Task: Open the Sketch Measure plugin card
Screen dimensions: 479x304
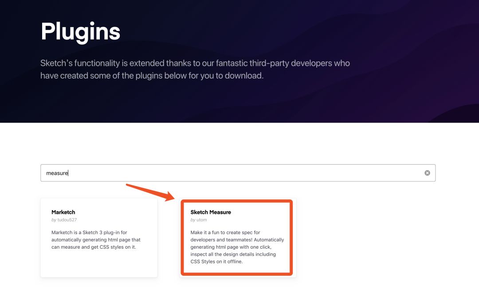Action: 238,238
